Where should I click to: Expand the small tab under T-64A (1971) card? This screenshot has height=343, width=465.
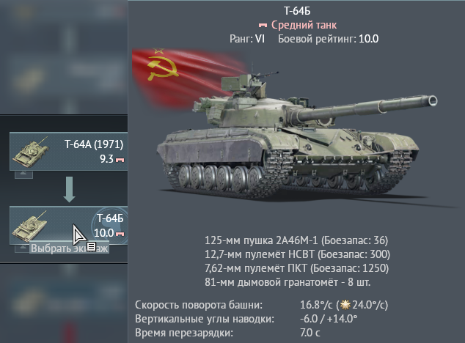pos(23,174)
